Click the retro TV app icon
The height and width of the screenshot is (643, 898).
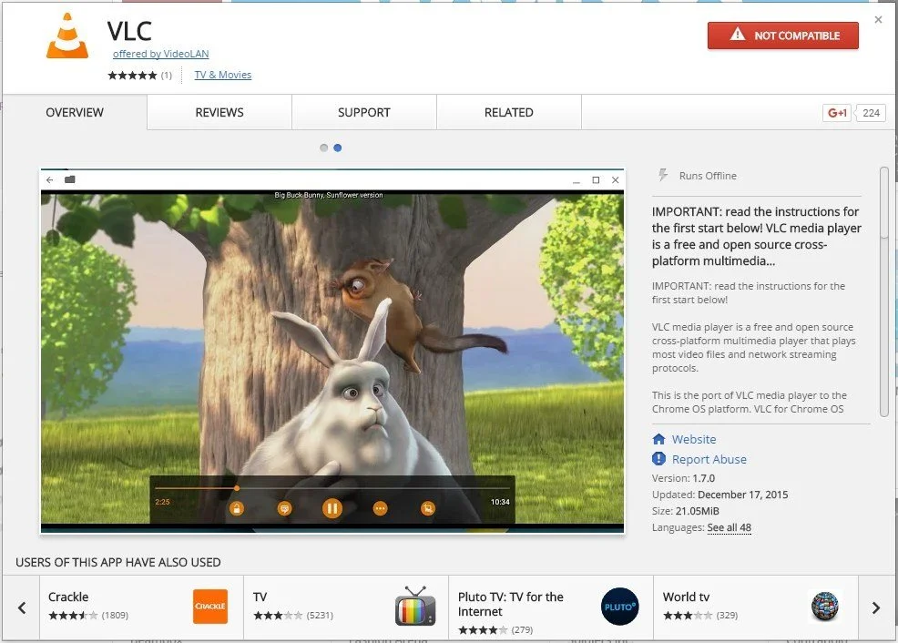[415, 607]
